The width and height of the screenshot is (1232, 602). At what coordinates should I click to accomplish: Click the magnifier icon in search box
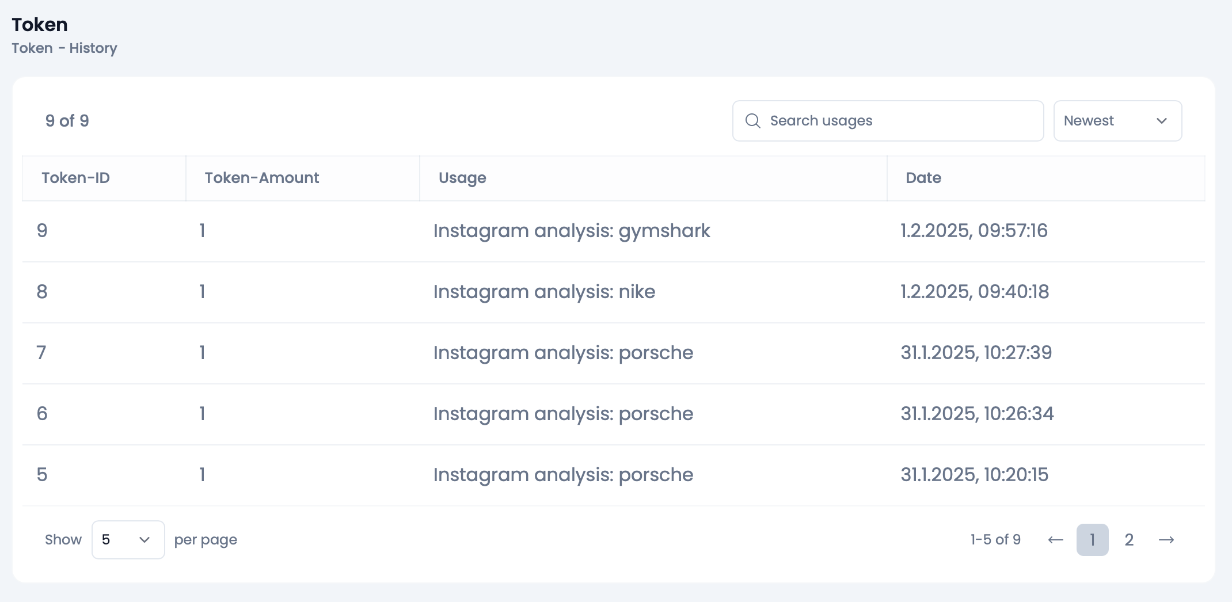[752, 121]
